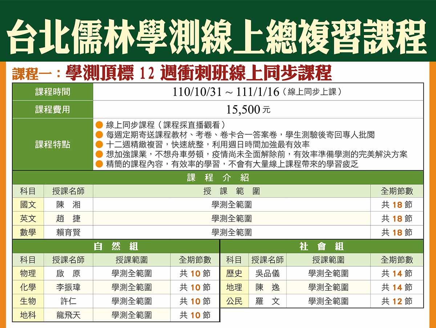The width and height of the screenshot is (436, 328).
Task: Select 共 10 節 in the 生物 row
Action: [195, 301]
